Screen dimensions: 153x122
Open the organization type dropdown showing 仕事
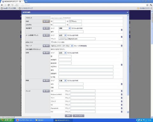point(62,81)
